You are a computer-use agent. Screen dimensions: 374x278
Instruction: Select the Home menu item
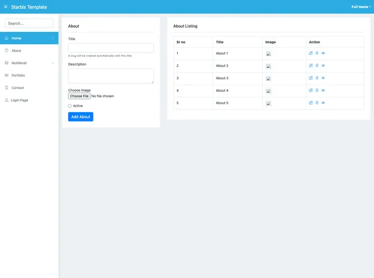(x=29, y=38)
